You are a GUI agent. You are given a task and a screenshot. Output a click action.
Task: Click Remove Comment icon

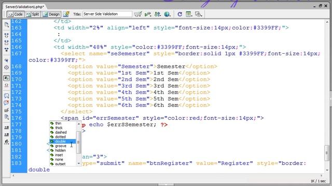(x=6, y=103)
